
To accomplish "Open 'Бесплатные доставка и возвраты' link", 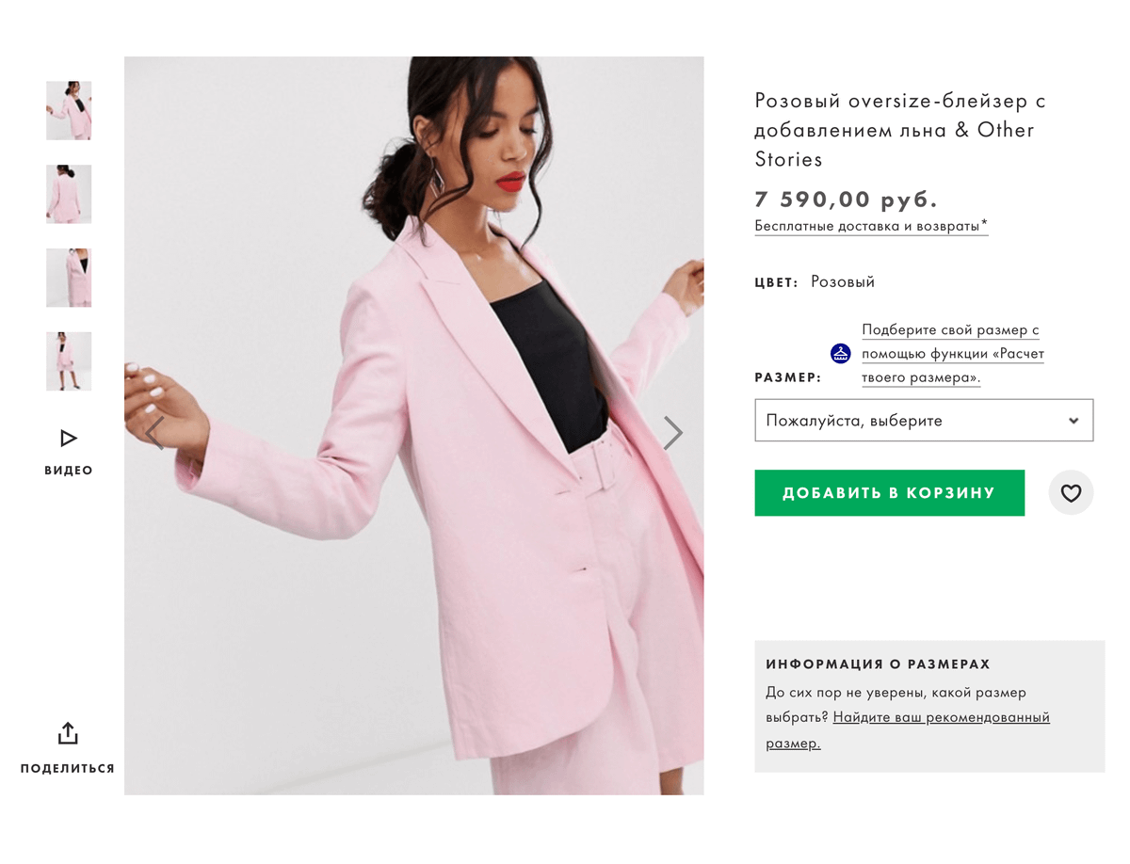I will click(871, 226).
